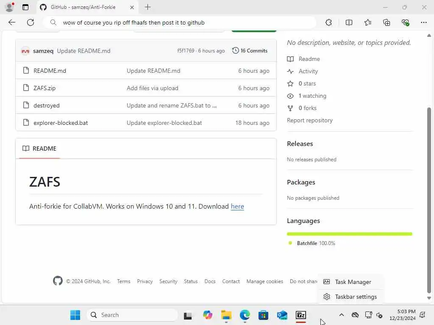Close the GitHub samzeq/Anti-Forkie tab
The height and width of the screenshot is (325, 434).
[132, 7]
